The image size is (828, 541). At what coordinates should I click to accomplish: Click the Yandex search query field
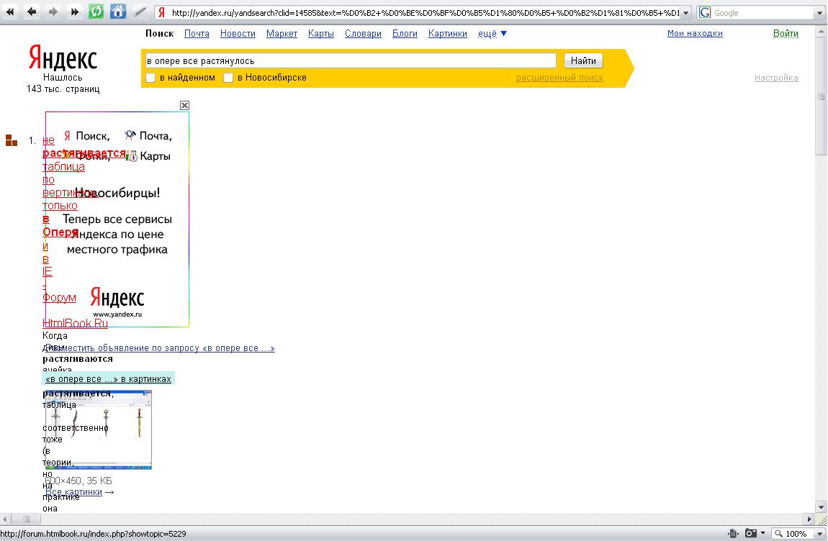click(351, 60)
